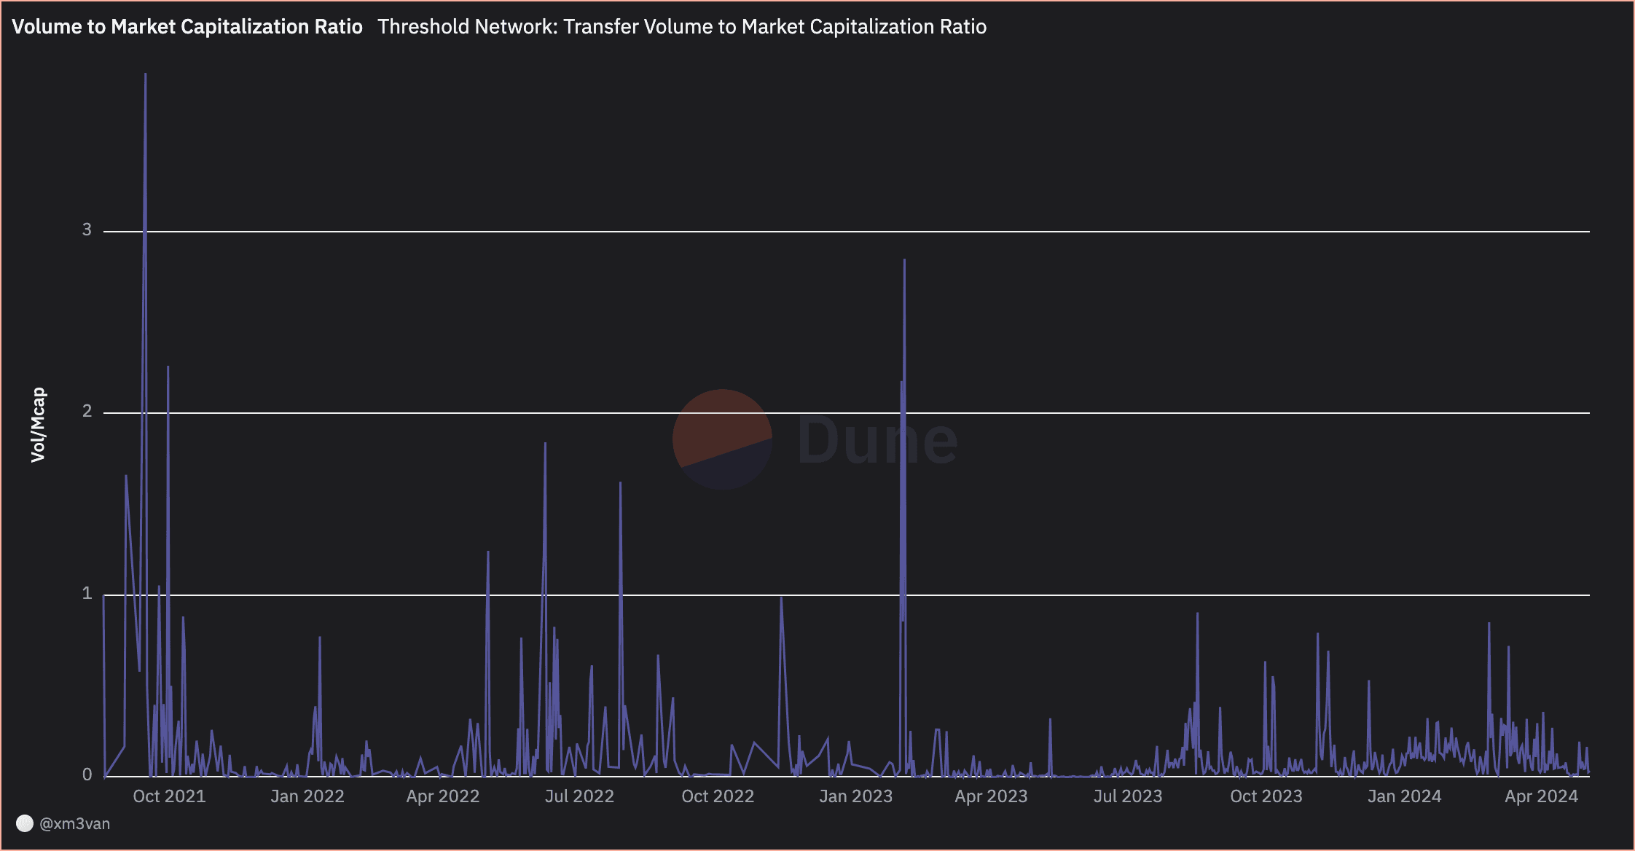Click the Dune watermark text
Screen dimensions: 1635x851
pyautogui.click(x=877, y=440)
